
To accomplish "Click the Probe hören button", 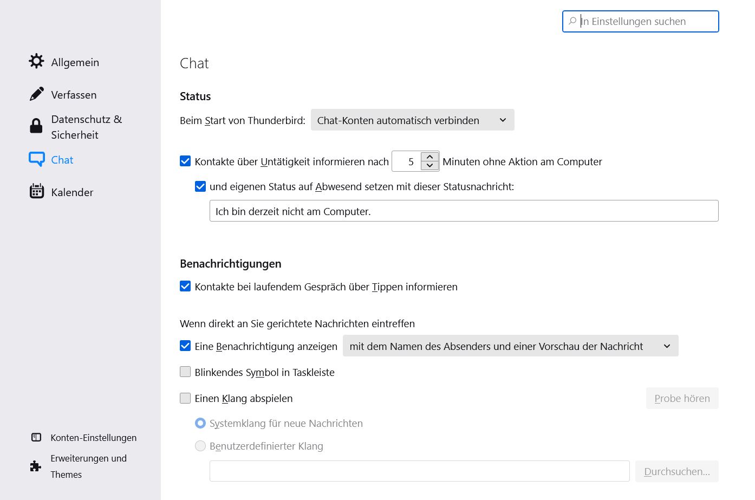I will [682, 398].
